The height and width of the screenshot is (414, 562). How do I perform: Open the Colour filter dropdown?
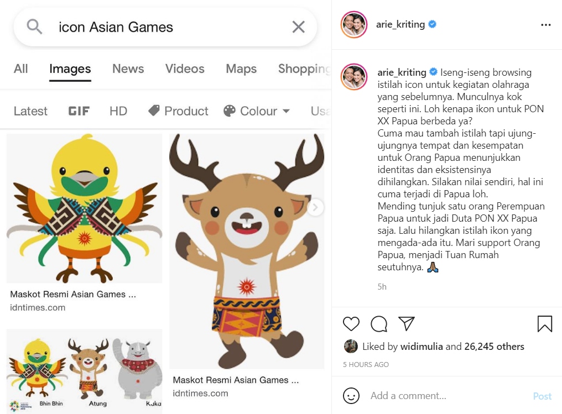click(257, 111)
